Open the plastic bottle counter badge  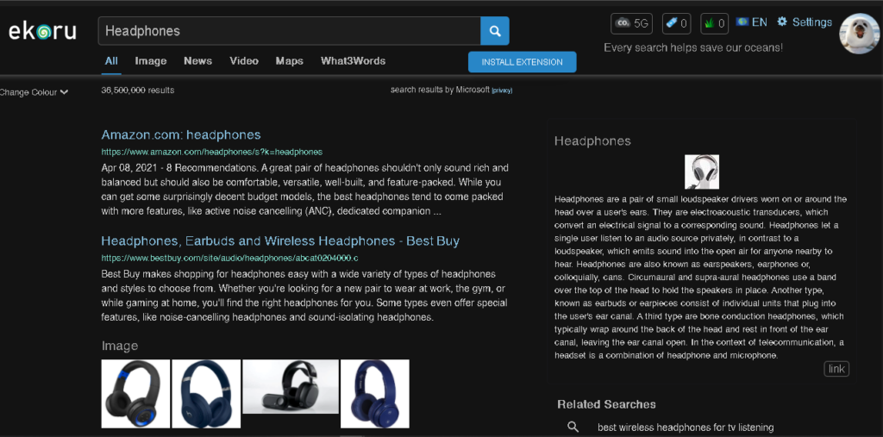pos(676,23)
